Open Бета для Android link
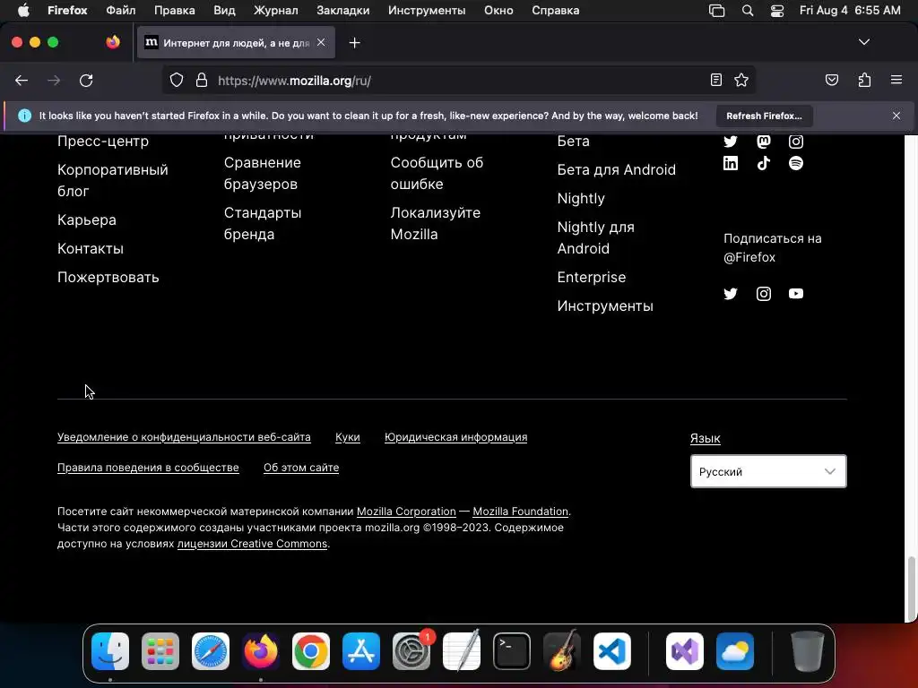 [616, 169]
